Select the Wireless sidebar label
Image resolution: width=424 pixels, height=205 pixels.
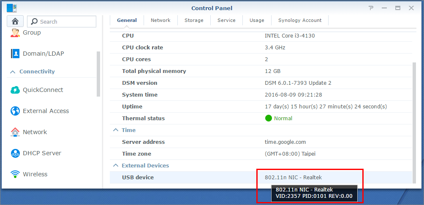tap(35, 174)
